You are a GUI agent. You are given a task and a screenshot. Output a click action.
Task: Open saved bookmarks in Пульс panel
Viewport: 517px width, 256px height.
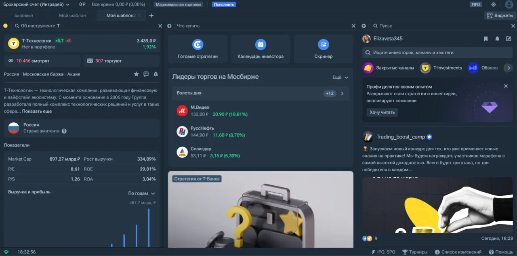point(486,39)
